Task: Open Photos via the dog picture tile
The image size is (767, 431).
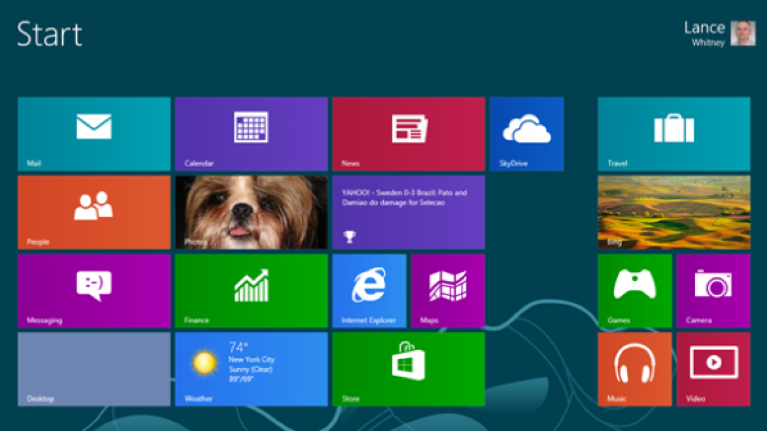Action: tap(250, 211)
